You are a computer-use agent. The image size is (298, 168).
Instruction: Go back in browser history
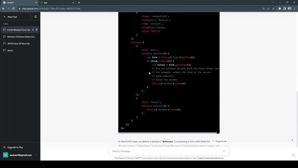tap(3, 8)
